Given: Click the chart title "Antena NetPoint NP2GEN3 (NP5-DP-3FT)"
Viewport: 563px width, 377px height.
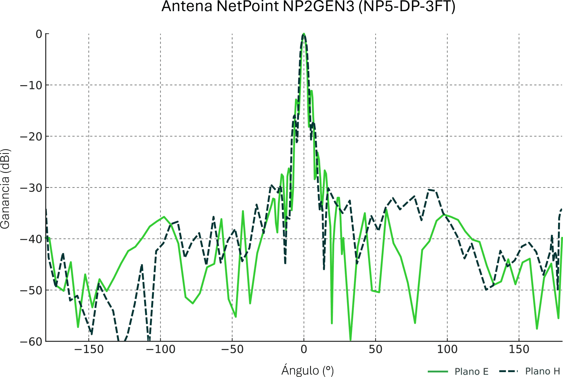Looking at the screenshot, I should pyautogui.click(x=308, y=7).
